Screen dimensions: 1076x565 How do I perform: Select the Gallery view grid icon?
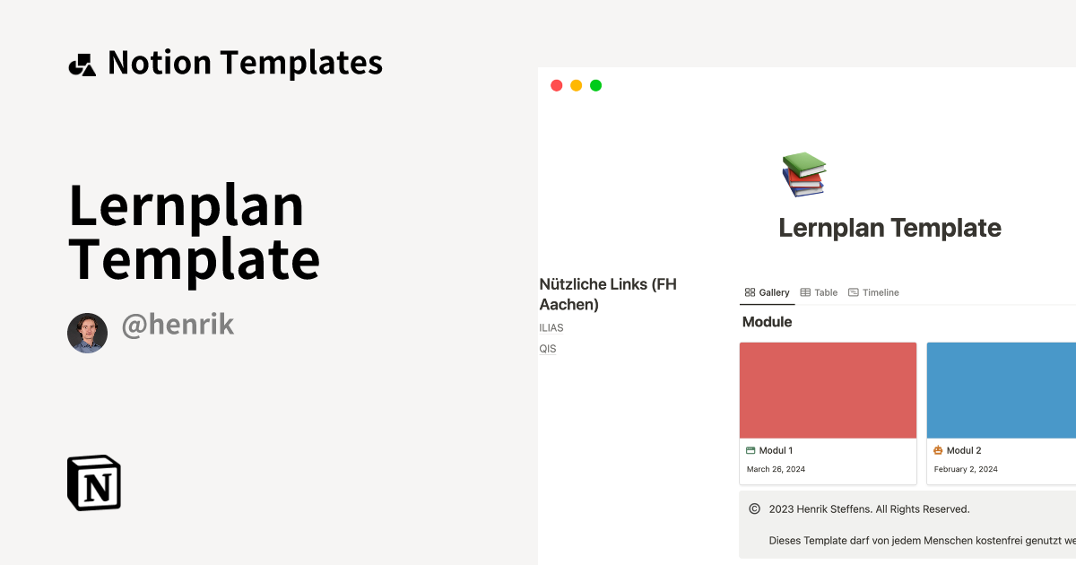coord(751,291)
